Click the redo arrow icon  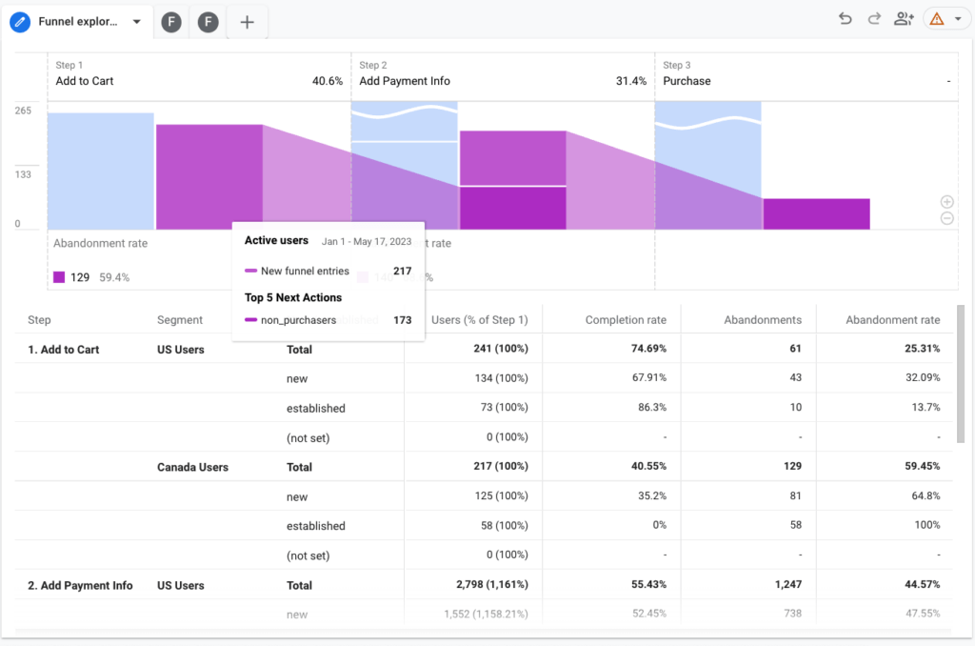click(x=873, y=17)
